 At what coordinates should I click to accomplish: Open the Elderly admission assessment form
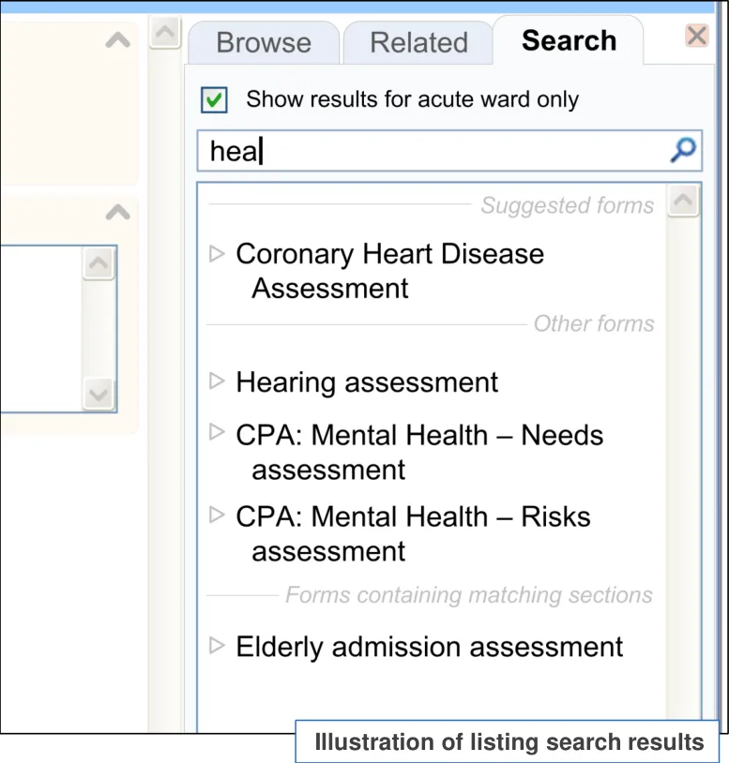(429, 647)
